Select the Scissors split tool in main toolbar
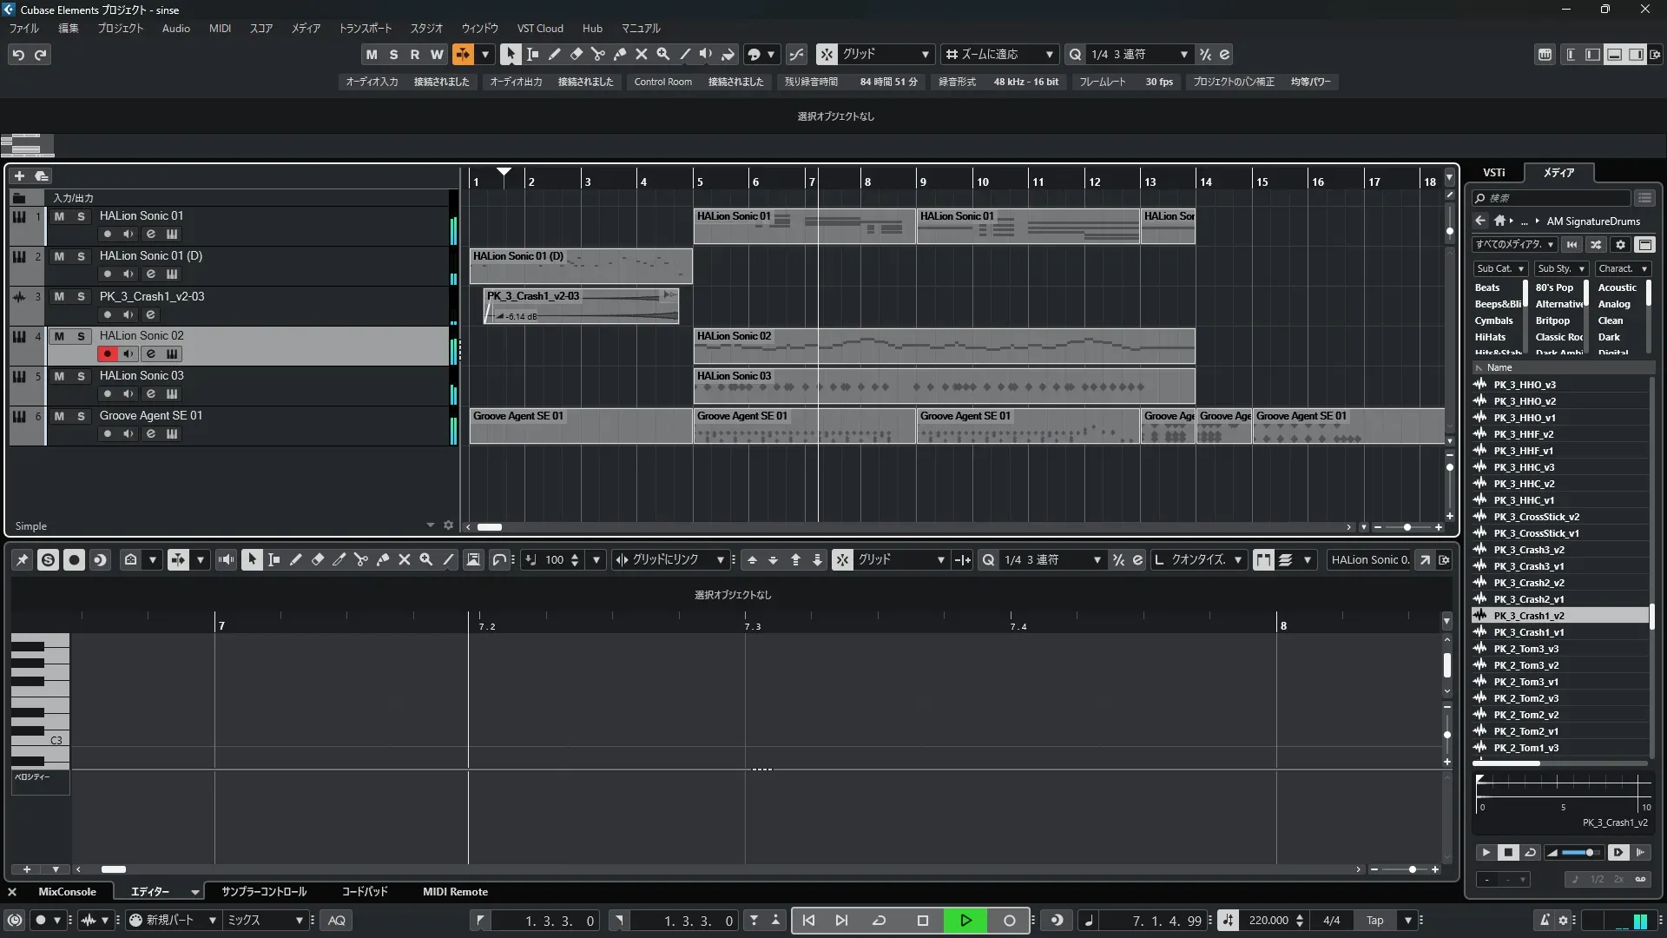Screen dimensions: 1667x938 click(x=597, y=54)
